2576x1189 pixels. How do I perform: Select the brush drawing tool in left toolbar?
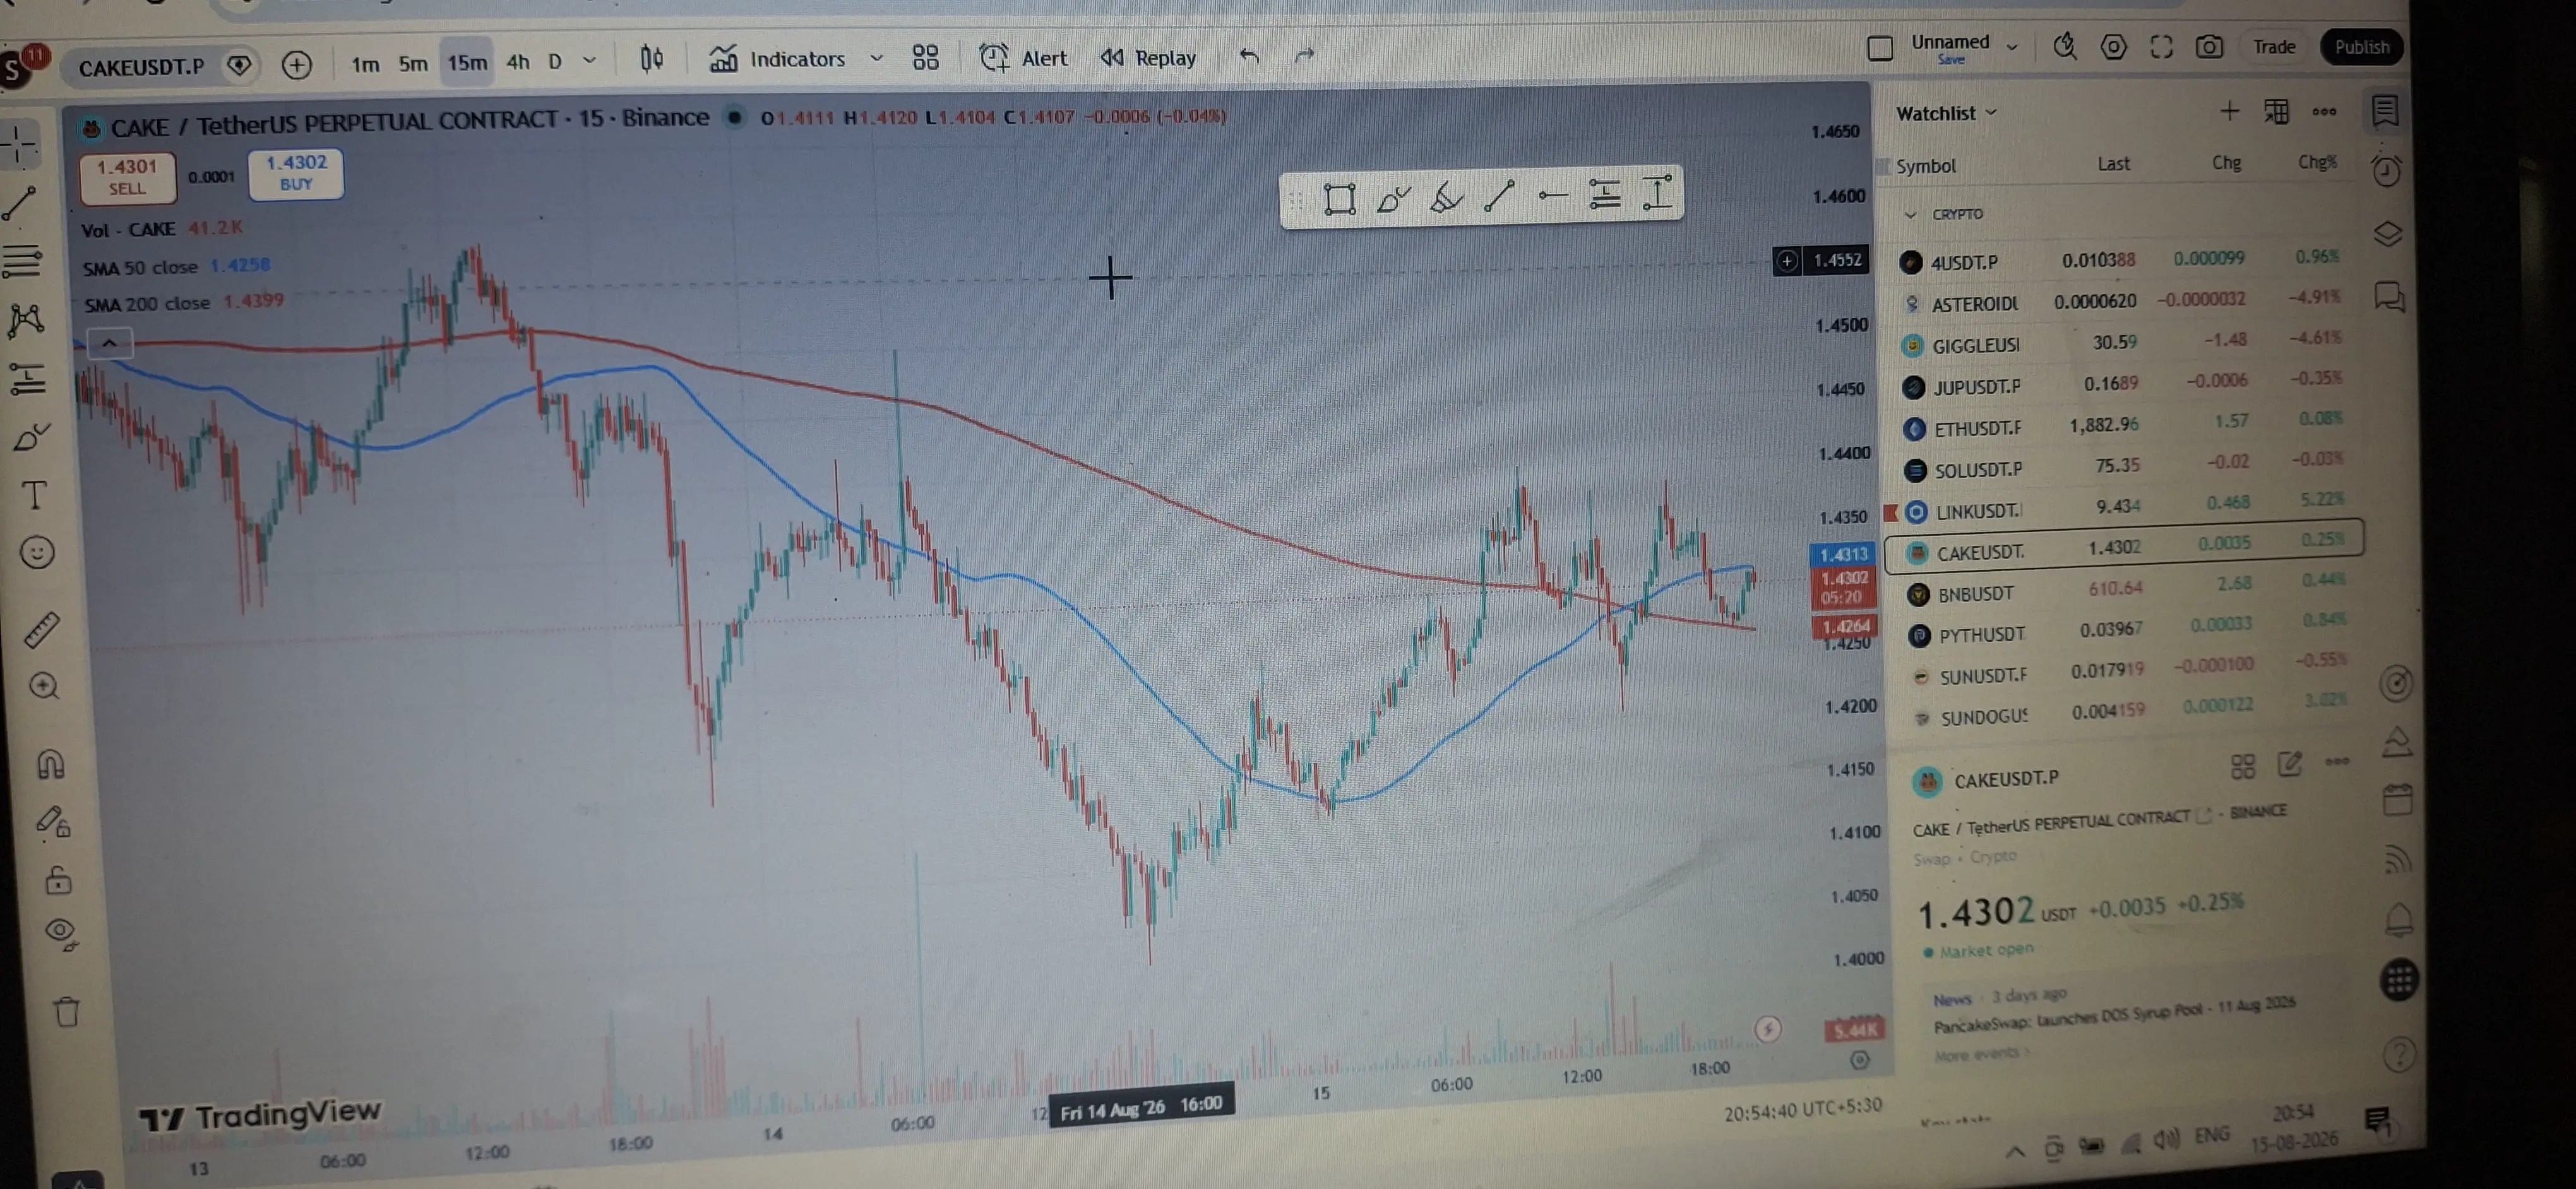point(31,437)
